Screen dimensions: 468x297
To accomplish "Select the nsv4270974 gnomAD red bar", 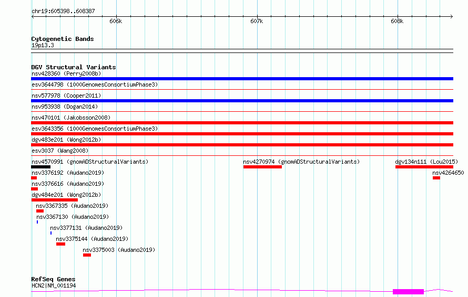I will click(262, 167).
